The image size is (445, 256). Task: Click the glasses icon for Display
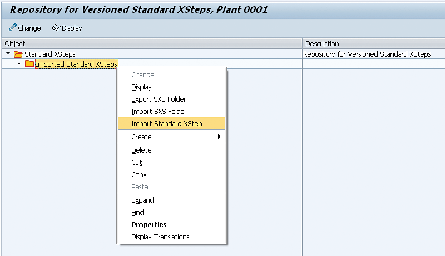click(x=56, y=28)
